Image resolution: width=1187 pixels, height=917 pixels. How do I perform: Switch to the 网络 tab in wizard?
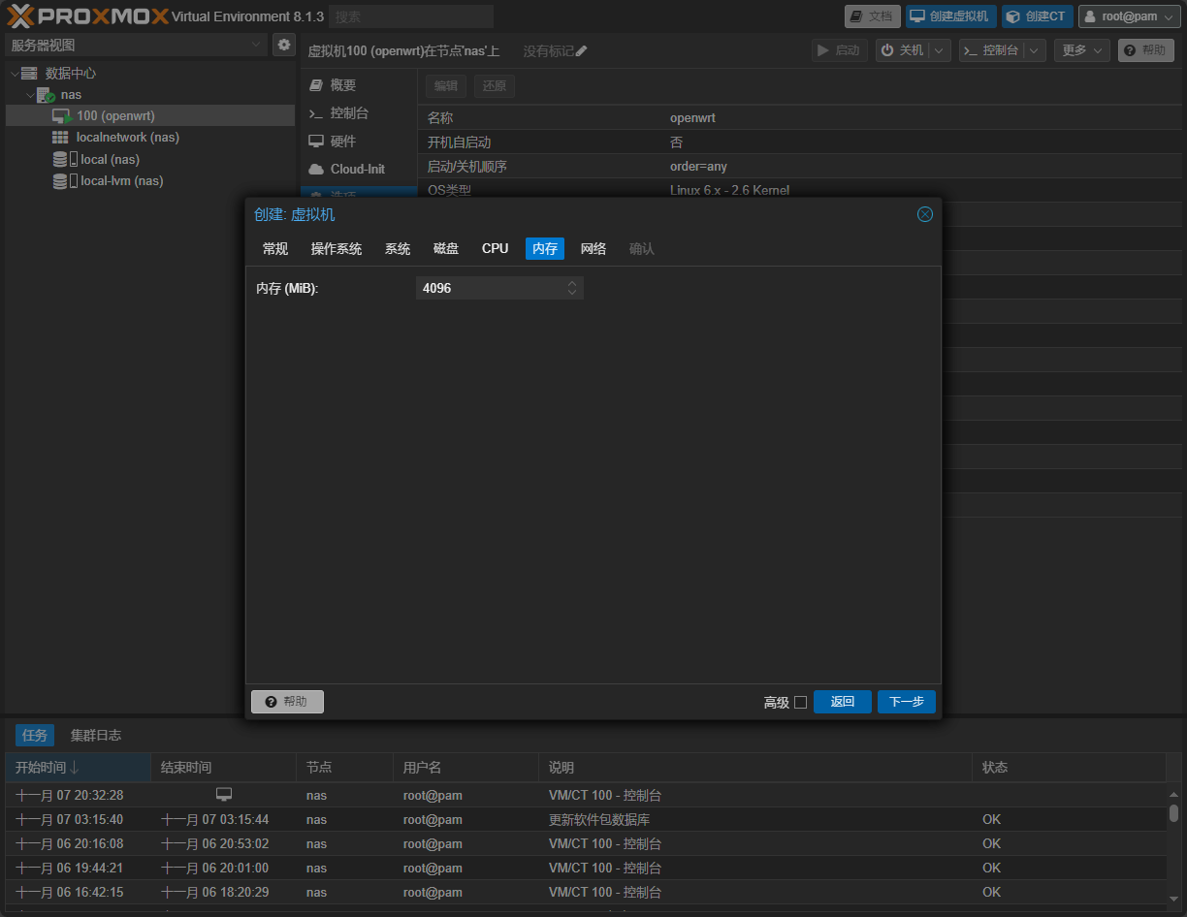[593, 249]
